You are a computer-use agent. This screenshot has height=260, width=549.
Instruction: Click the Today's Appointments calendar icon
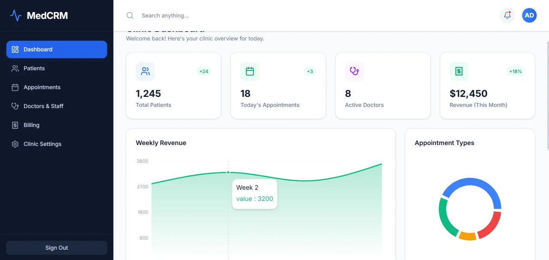point(250,71)
